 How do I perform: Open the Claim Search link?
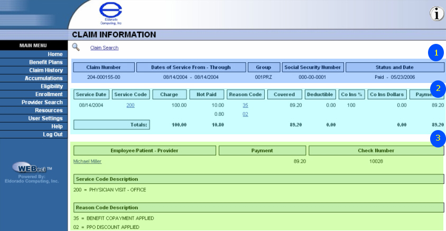click(x=104, y=48)
